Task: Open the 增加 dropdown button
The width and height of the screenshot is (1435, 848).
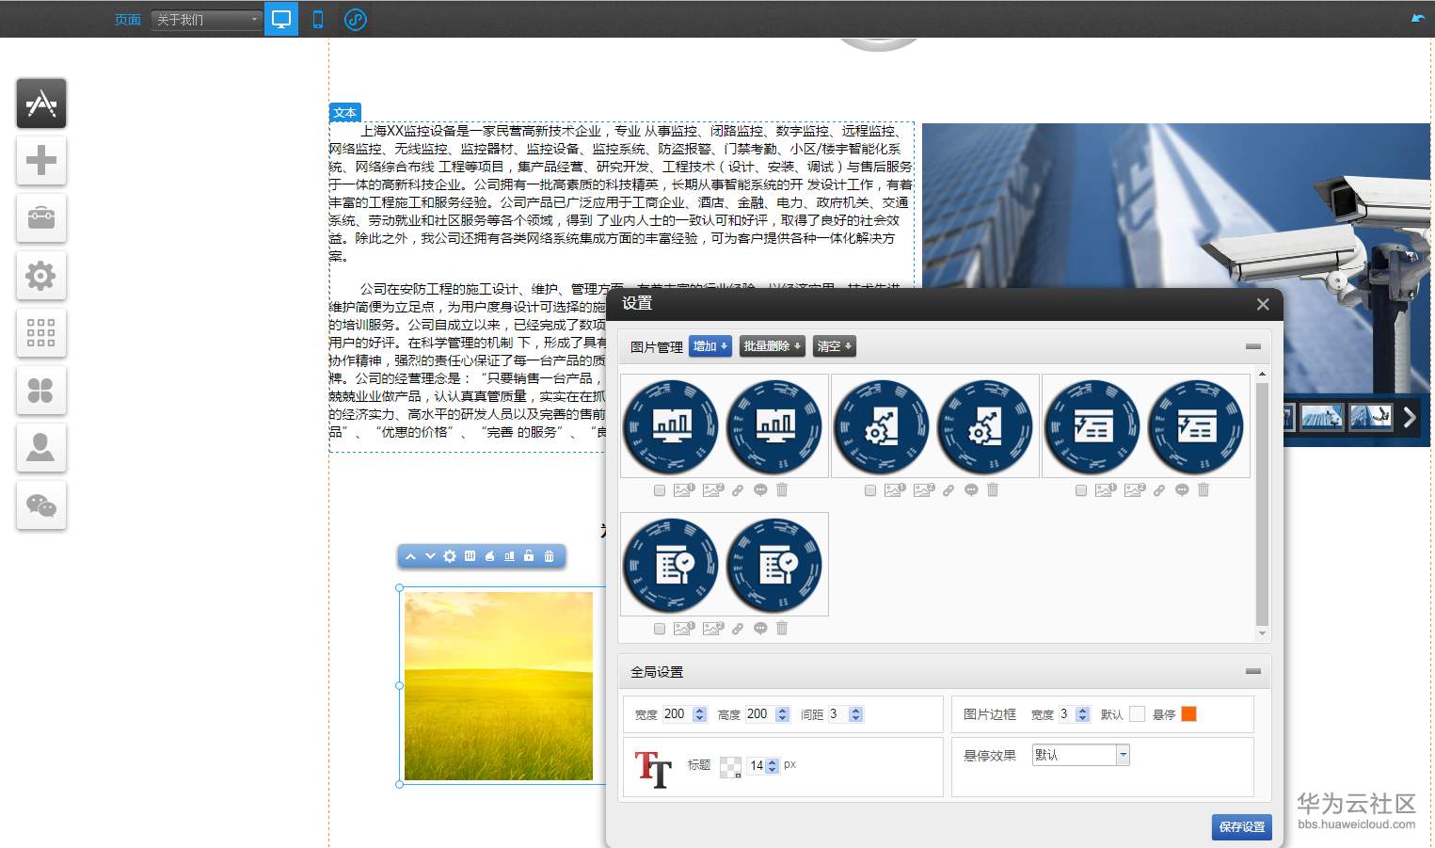Action: coord(710,346)
